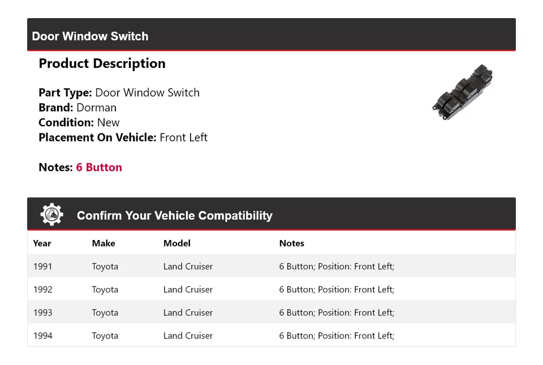This screenshot has height=365, width=543.
Task: Click the Make column header
Action: [x=104, y=243]
